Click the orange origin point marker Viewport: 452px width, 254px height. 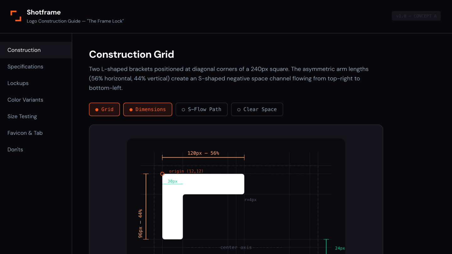pyautogui.click(x=162, y=174)
